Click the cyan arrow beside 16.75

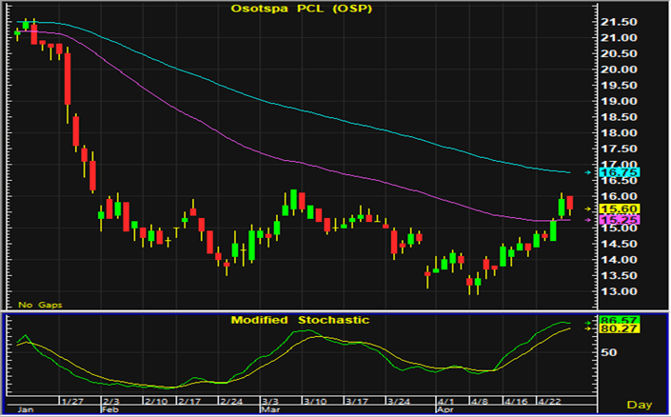588,173
